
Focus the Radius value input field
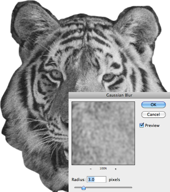96,179
